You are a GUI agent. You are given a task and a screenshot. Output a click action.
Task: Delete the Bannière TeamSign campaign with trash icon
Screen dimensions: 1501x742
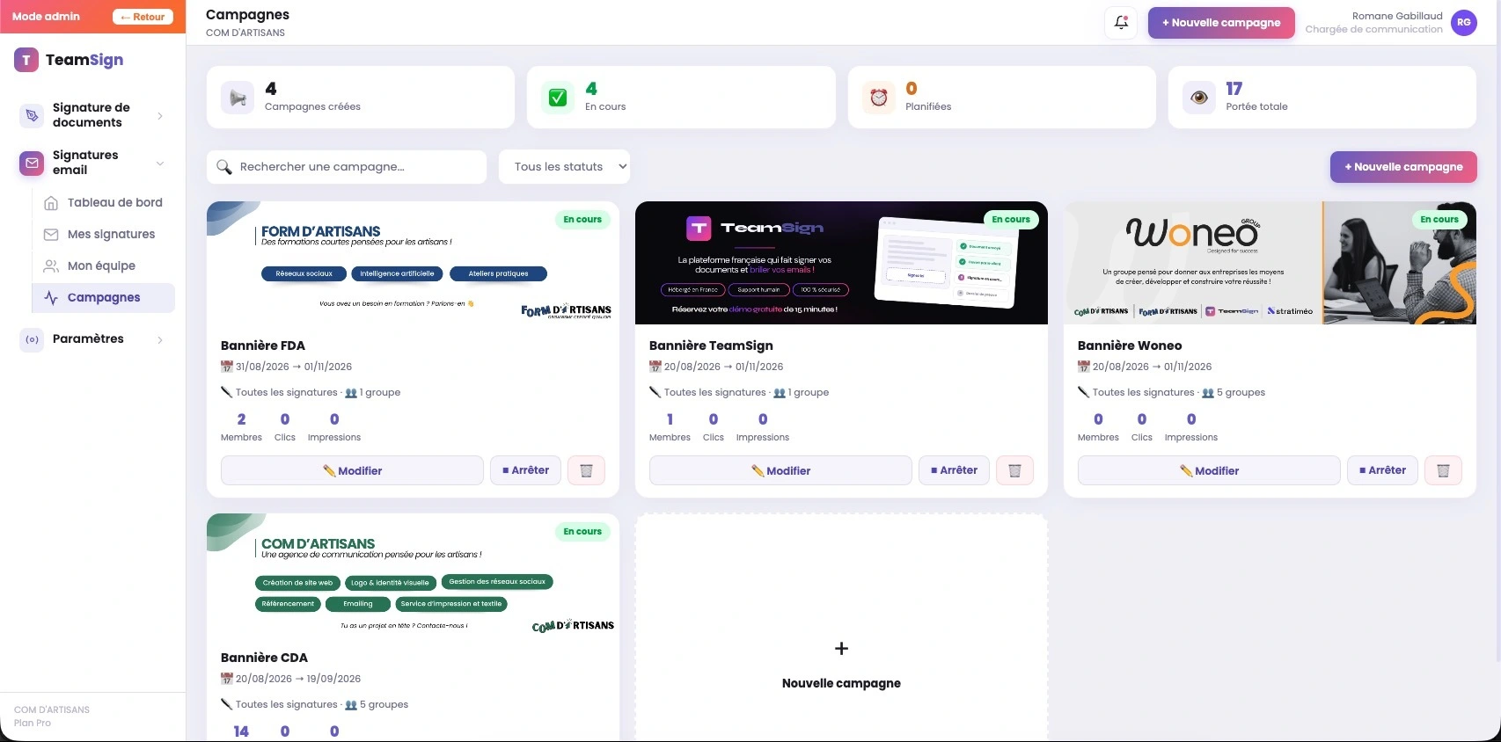[1014, 470]
